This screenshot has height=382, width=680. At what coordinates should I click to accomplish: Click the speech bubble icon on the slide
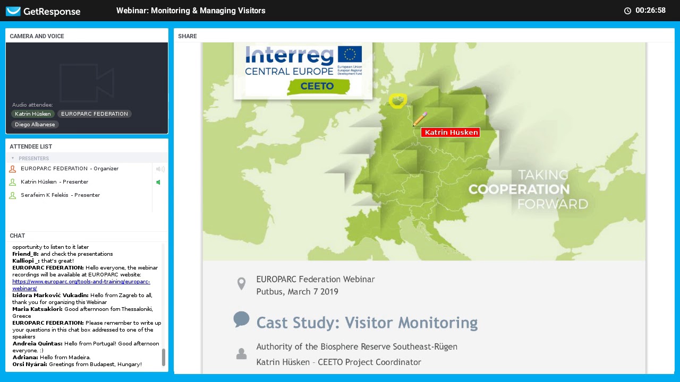point(241,319)
